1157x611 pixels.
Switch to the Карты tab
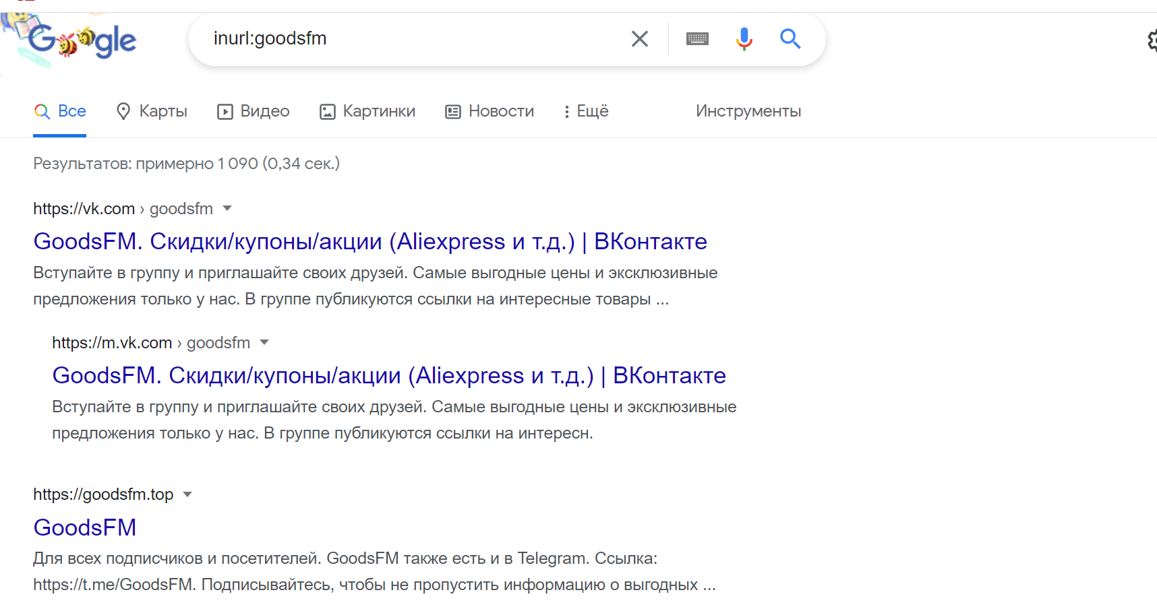click(152, 111)
